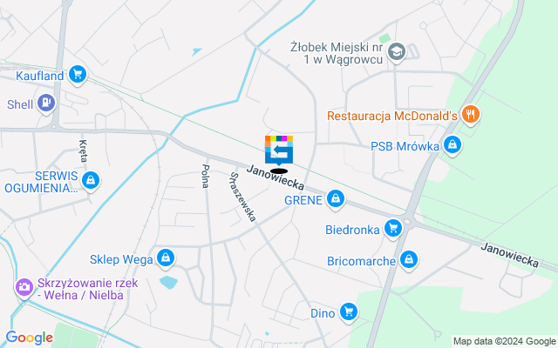The width and height of the screenshot is (558, 348).
Task: Select the Shell gas station pin
Action: coord(46,104)
